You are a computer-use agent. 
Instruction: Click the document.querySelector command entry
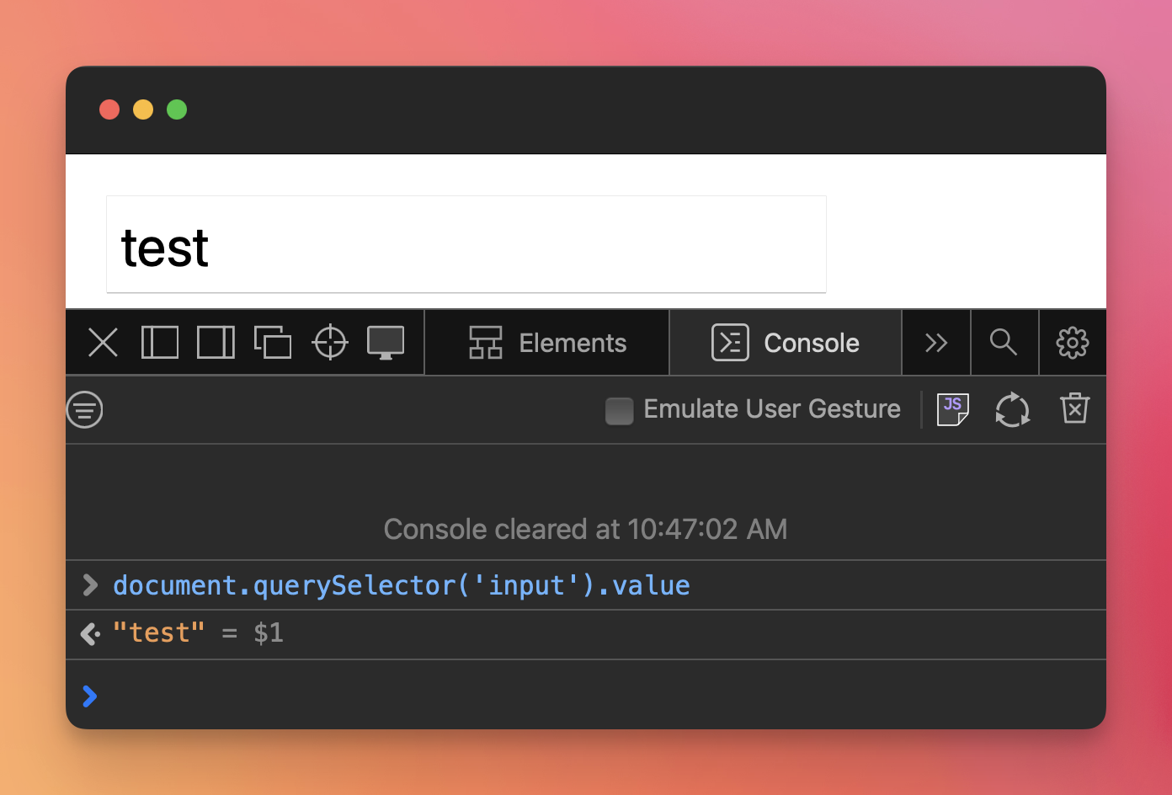pos(402,585)
